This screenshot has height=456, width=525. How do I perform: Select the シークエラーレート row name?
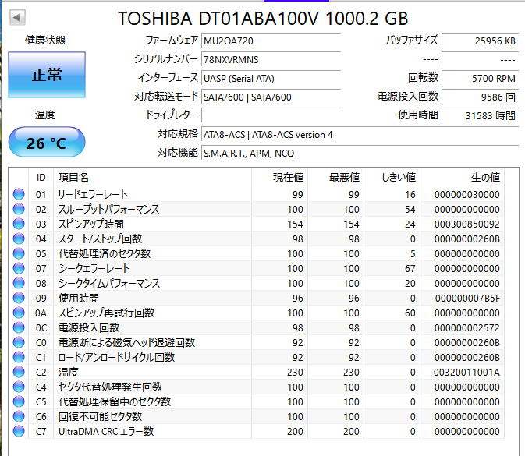point(94,268)
